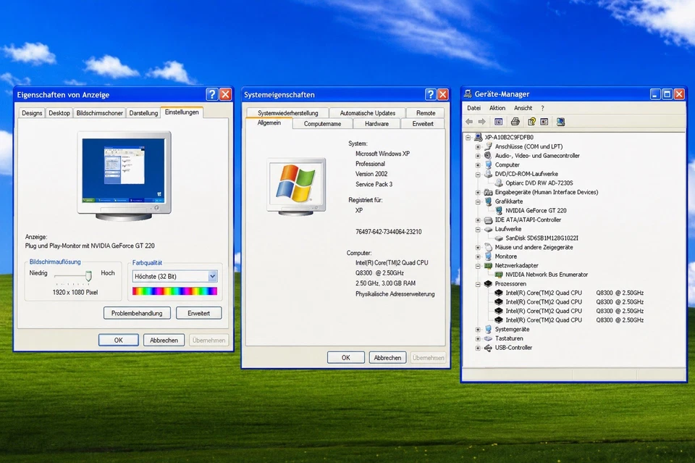Open the Automatische Updates tab
The image size is (695, 463).
[x=368, y=113]
